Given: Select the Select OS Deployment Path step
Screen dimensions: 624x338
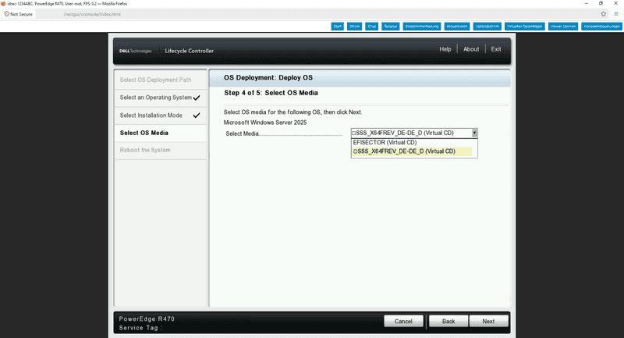Looking at the screenshot, I should point(161,80).
